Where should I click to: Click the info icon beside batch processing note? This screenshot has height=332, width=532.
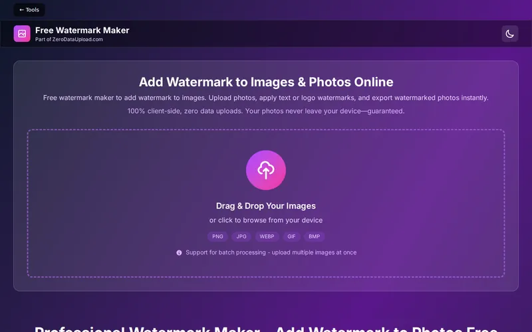[179, 253]
